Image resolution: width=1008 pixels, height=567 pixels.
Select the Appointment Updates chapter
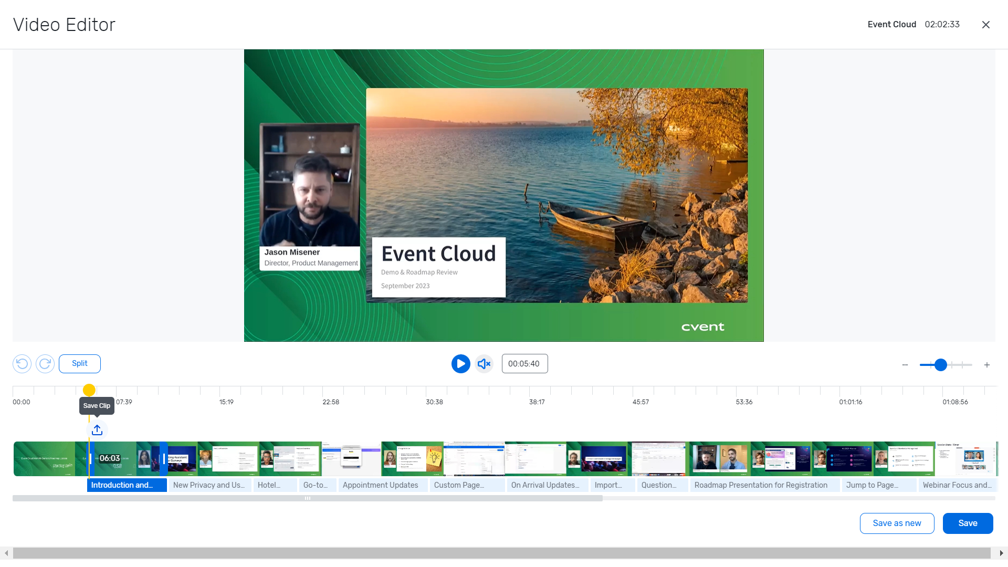pyautogui.click(x=383, y=485)
